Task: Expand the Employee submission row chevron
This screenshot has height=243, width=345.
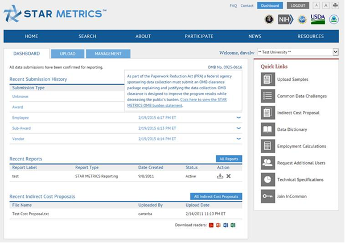Action: tap(239, 118)
